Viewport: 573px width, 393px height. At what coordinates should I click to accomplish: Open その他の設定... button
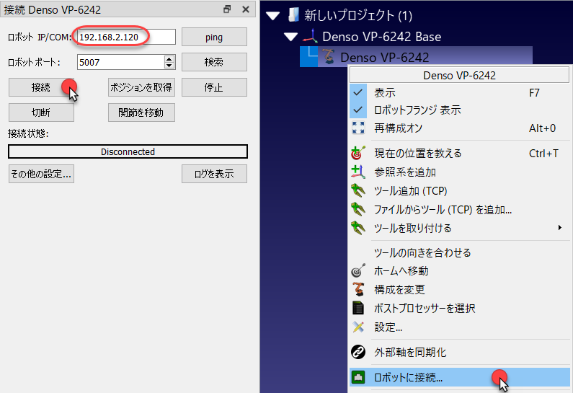[x=41, y=174]
